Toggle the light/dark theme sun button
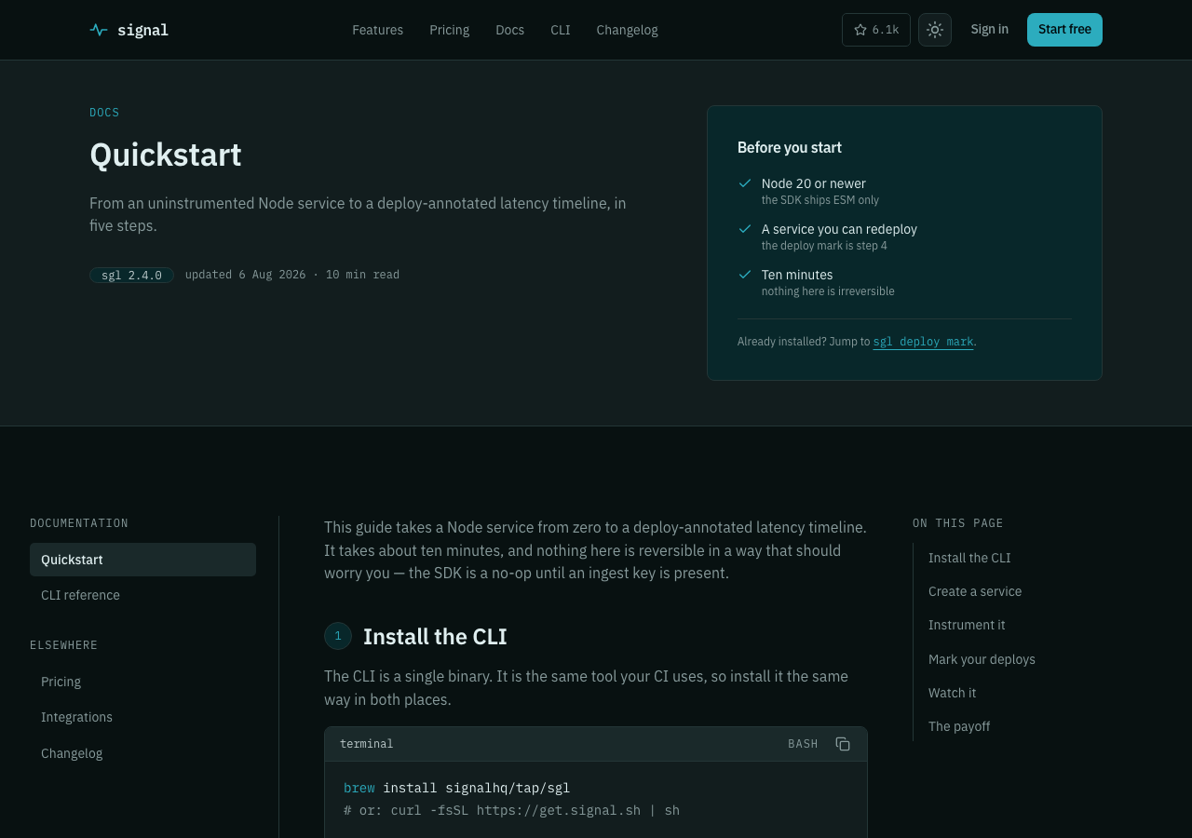1192x838 pixels. pos(935,30)
